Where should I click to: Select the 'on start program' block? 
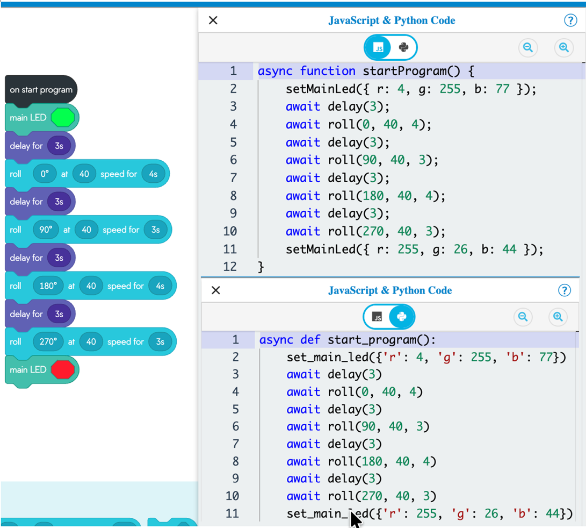(x=41, y=90)
